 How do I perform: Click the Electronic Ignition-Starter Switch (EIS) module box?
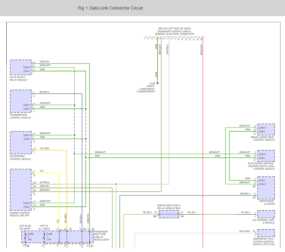point(266,156)
